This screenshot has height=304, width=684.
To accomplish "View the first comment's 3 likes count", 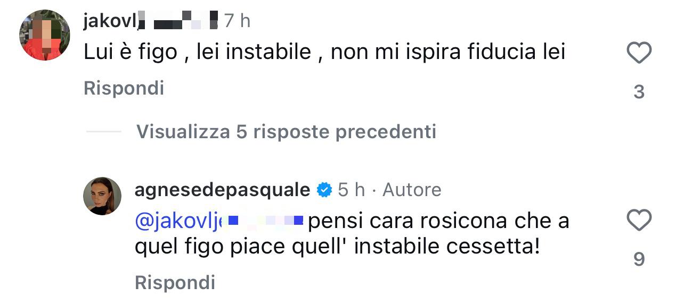I will coord(639,92).
